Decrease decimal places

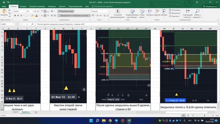click(108, 15)
